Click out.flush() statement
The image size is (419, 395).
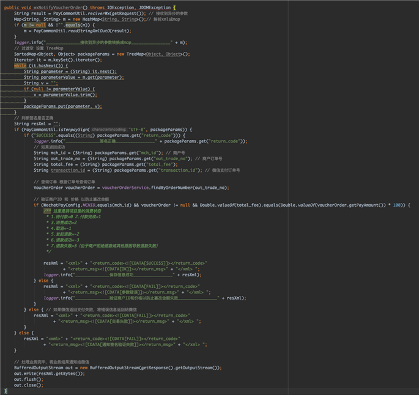29,379
